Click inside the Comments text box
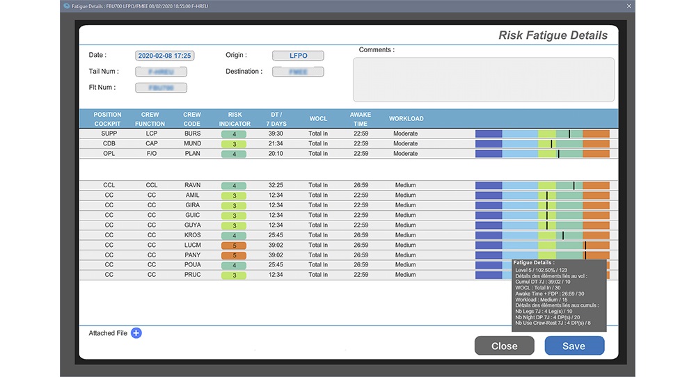This screenshot has height=377, width=696. pos(483,79)
